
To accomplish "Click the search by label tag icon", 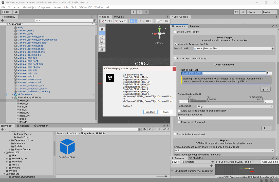I will click(150, 129).
